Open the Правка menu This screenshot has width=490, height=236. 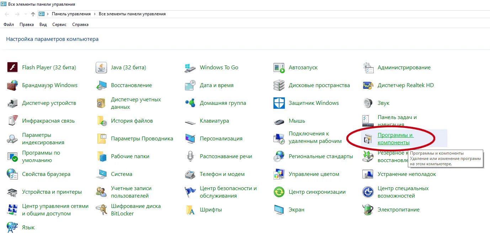27,25
